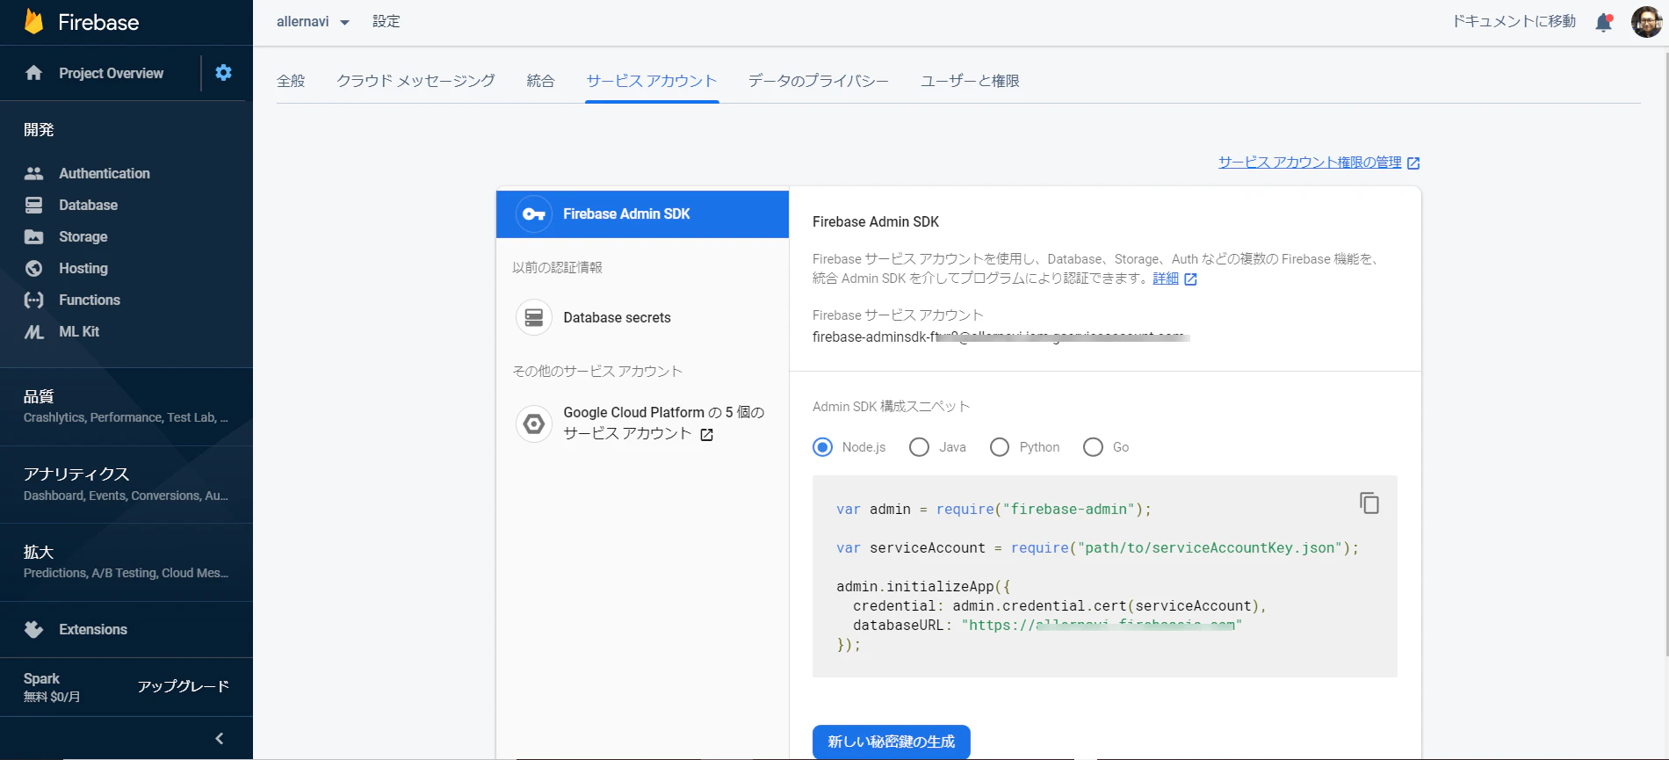Open project settings gear icon
This screenshot has height=760, width=1669.
(224, 73)
